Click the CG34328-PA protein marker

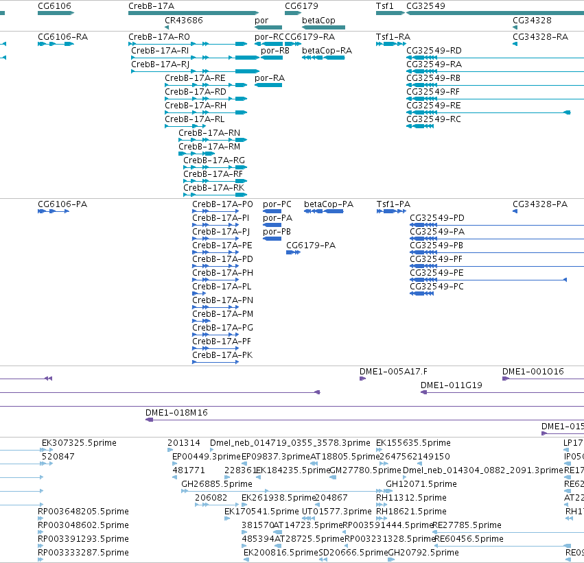(x=515, y=211)
